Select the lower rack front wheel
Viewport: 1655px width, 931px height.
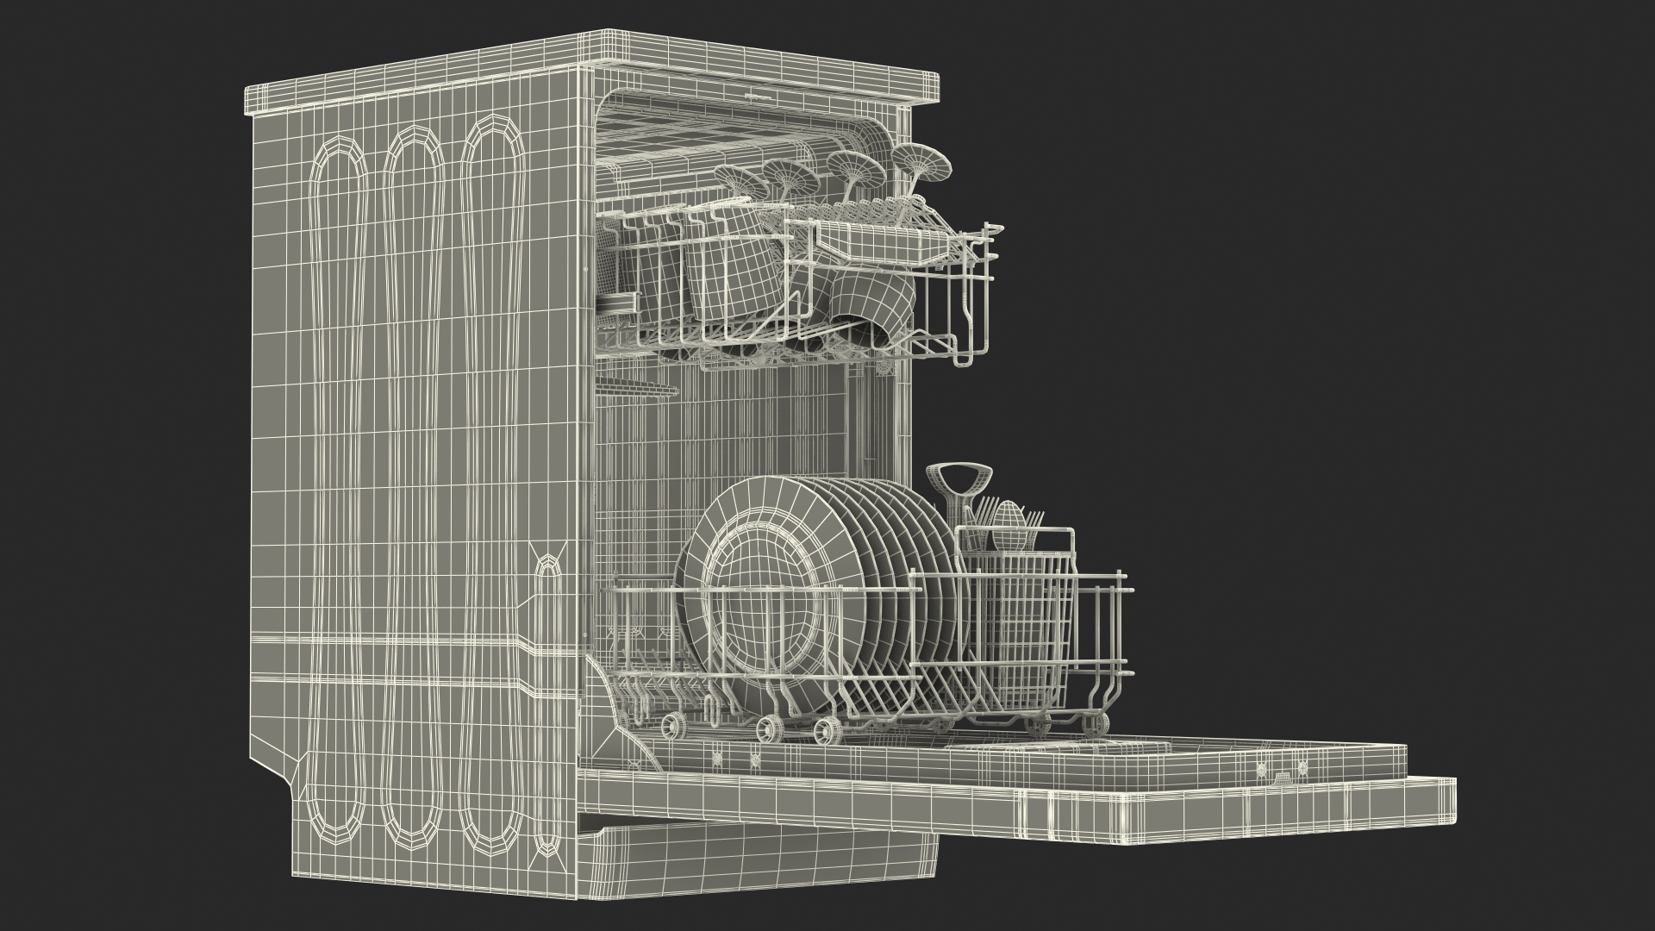(830, 731)
